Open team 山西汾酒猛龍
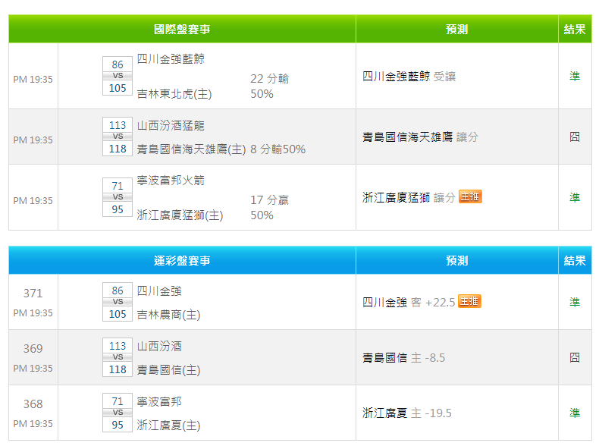The image size is (602, 446). point(171,126)
